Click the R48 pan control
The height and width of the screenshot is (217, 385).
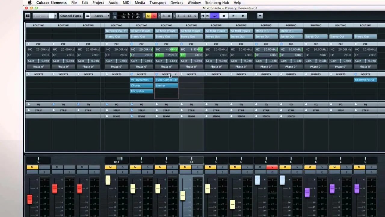point(116,160)
